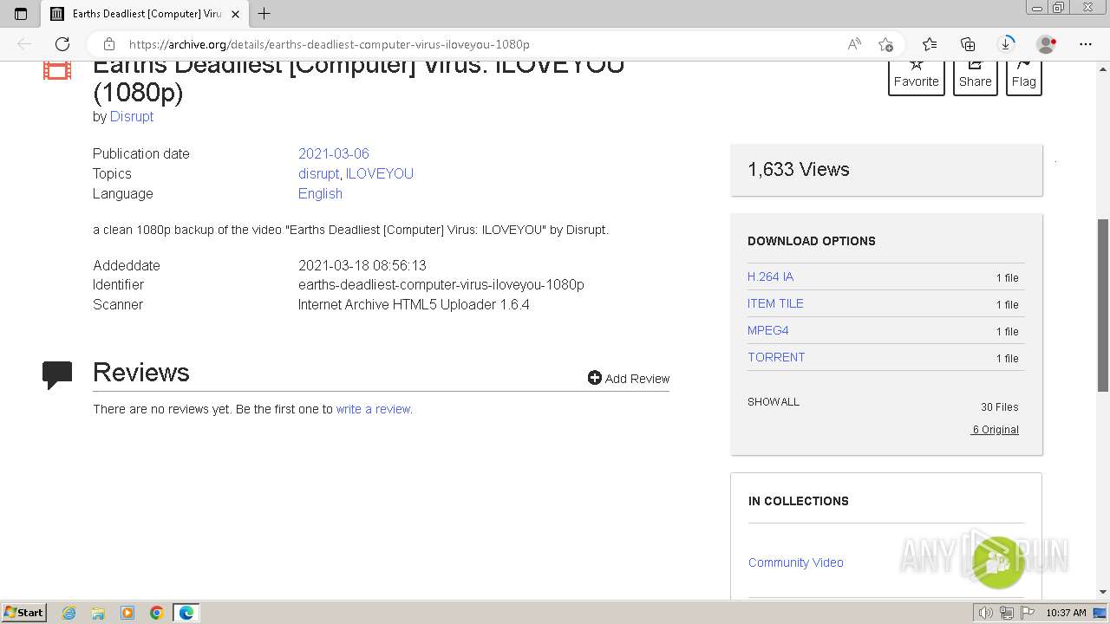Click the page vertical scrollbar thumb
This screenshot has height=624, width=1110.
(x=1103, y=305)
